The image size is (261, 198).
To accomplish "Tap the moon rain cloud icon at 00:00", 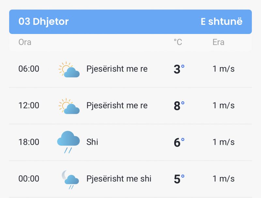I will (70, 180).
